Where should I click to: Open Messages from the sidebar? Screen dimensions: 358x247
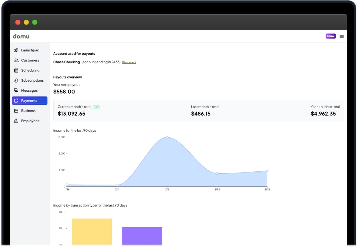pos(30,91)
